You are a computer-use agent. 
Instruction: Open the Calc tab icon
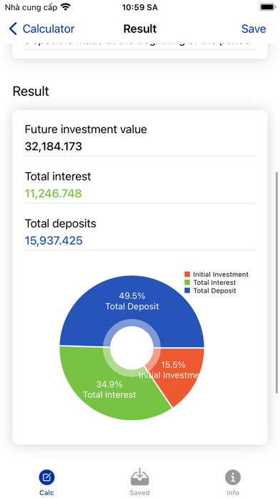46,477
